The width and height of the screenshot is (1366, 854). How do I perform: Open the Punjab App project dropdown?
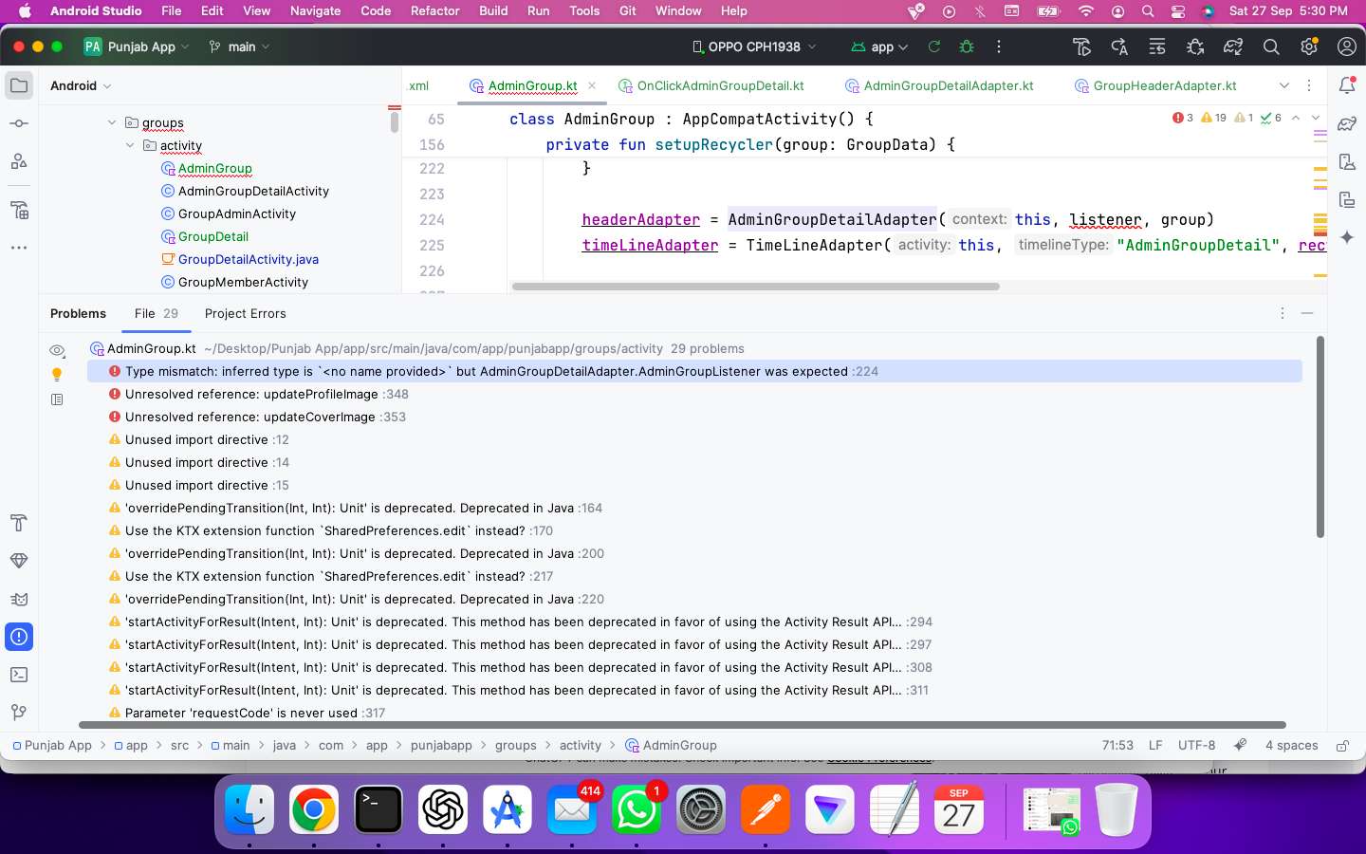(137, 46)
